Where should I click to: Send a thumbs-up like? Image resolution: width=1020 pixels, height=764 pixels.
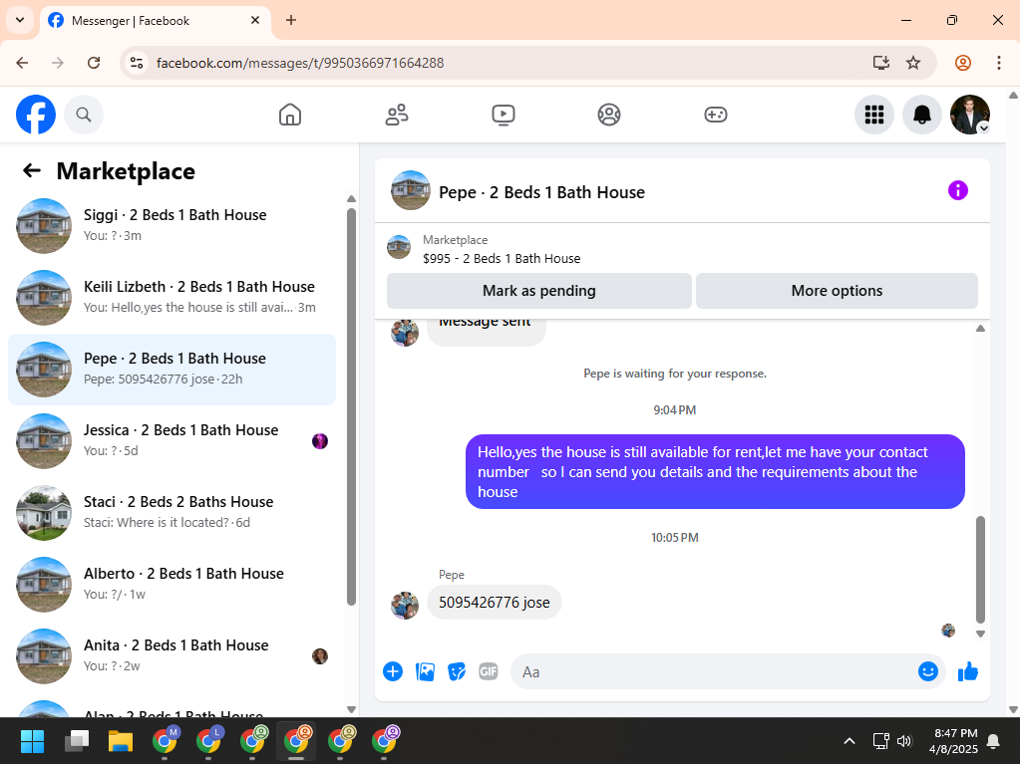click(968, 671)
